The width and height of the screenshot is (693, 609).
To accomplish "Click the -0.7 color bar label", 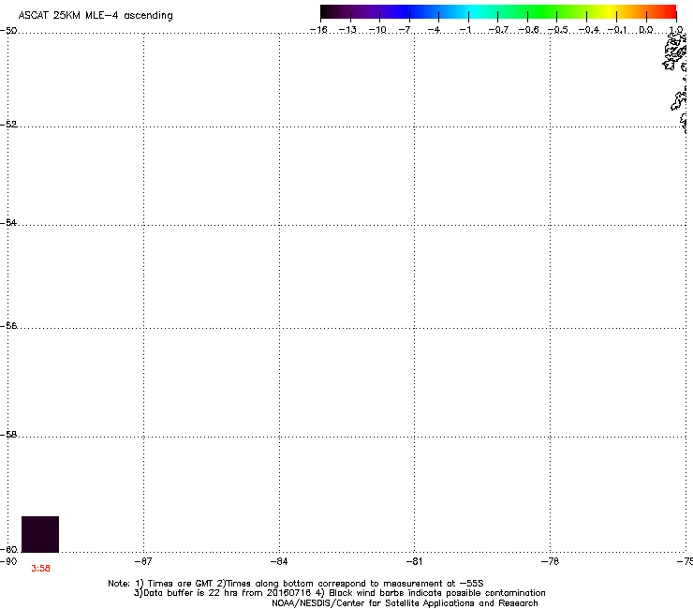I will point(498,30).
